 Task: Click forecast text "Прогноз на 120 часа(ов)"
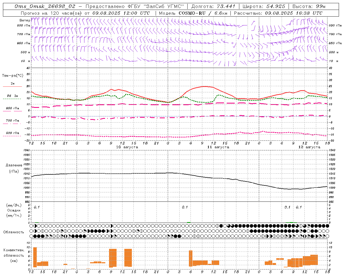click(51, 13)
